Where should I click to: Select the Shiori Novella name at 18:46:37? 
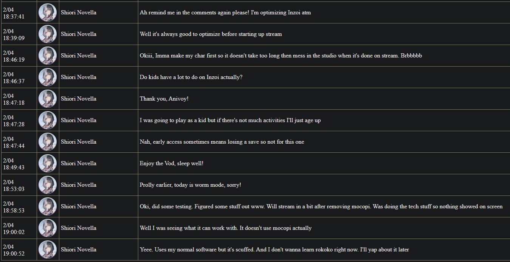coord(79,77)
